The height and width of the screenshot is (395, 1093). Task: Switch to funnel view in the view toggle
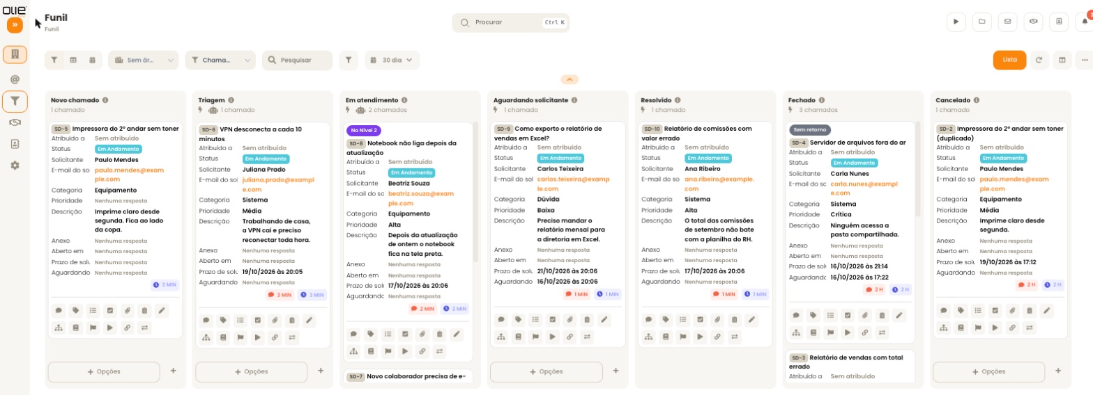click(x=54, y=61)
